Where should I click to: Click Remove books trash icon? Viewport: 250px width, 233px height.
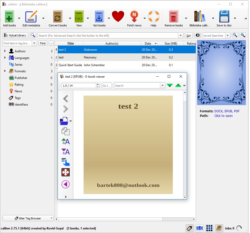(173, 17)
